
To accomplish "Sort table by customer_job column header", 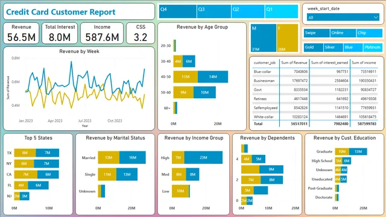I will [264, 63].
